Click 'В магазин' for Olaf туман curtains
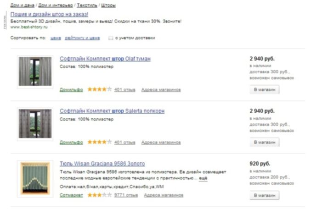Image resolution: width=316 pixels, height=209 pixels. click(265, 89)
